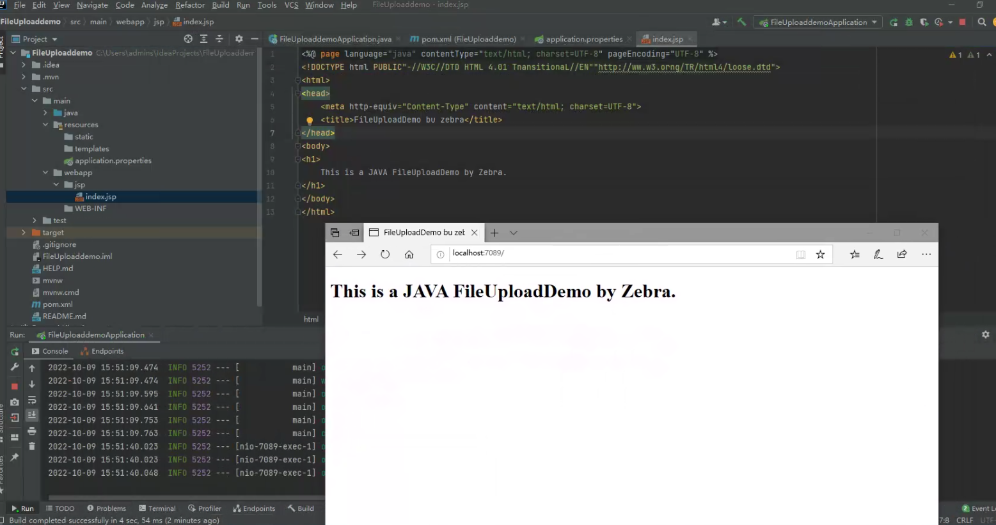The image size is (996, 525).
Task: Go to browser Home page
Action: point(409,255)
